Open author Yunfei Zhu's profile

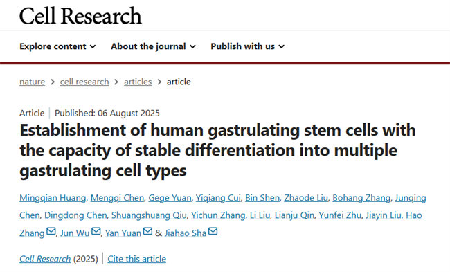[x=340, y=215]
